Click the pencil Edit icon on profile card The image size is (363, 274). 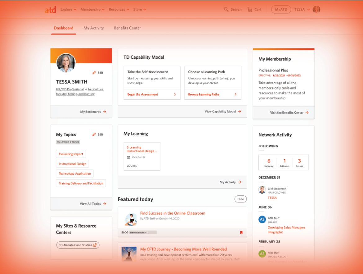94,73
